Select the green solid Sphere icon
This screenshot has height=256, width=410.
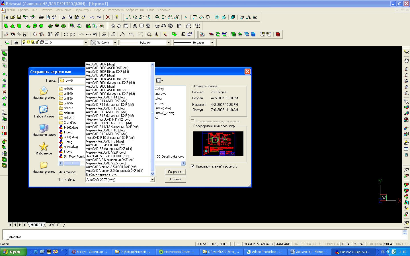[x=41, y=26]
